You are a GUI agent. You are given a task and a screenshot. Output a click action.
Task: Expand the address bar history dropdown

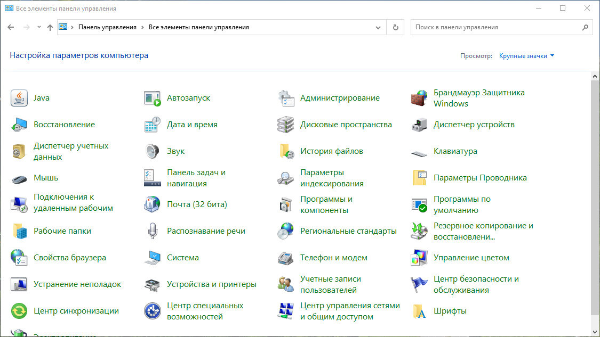point(378,28)
